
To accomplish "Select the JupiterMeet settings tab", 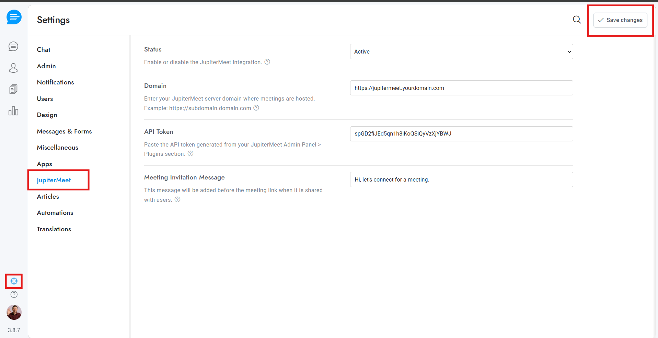I will [x=54, y=180].
